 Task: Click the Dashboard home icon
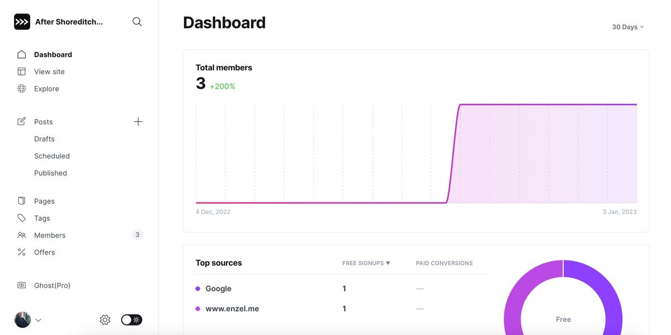[x=22, y=55]
